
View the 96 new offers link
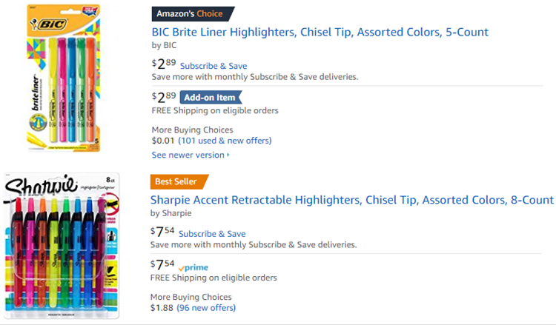click(x=206, y=308)
